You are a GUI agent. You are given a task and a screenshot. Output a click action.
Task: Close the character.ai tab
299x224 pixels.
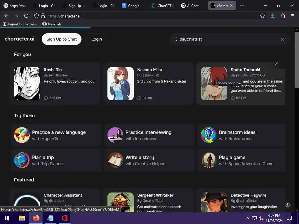click(x=231, y=6)
